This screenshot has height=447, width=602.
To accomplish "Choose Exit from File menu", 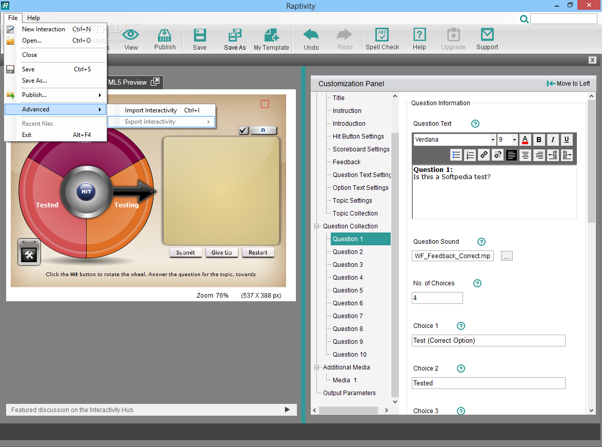I will pyautogui.click(x=56, y=135).
